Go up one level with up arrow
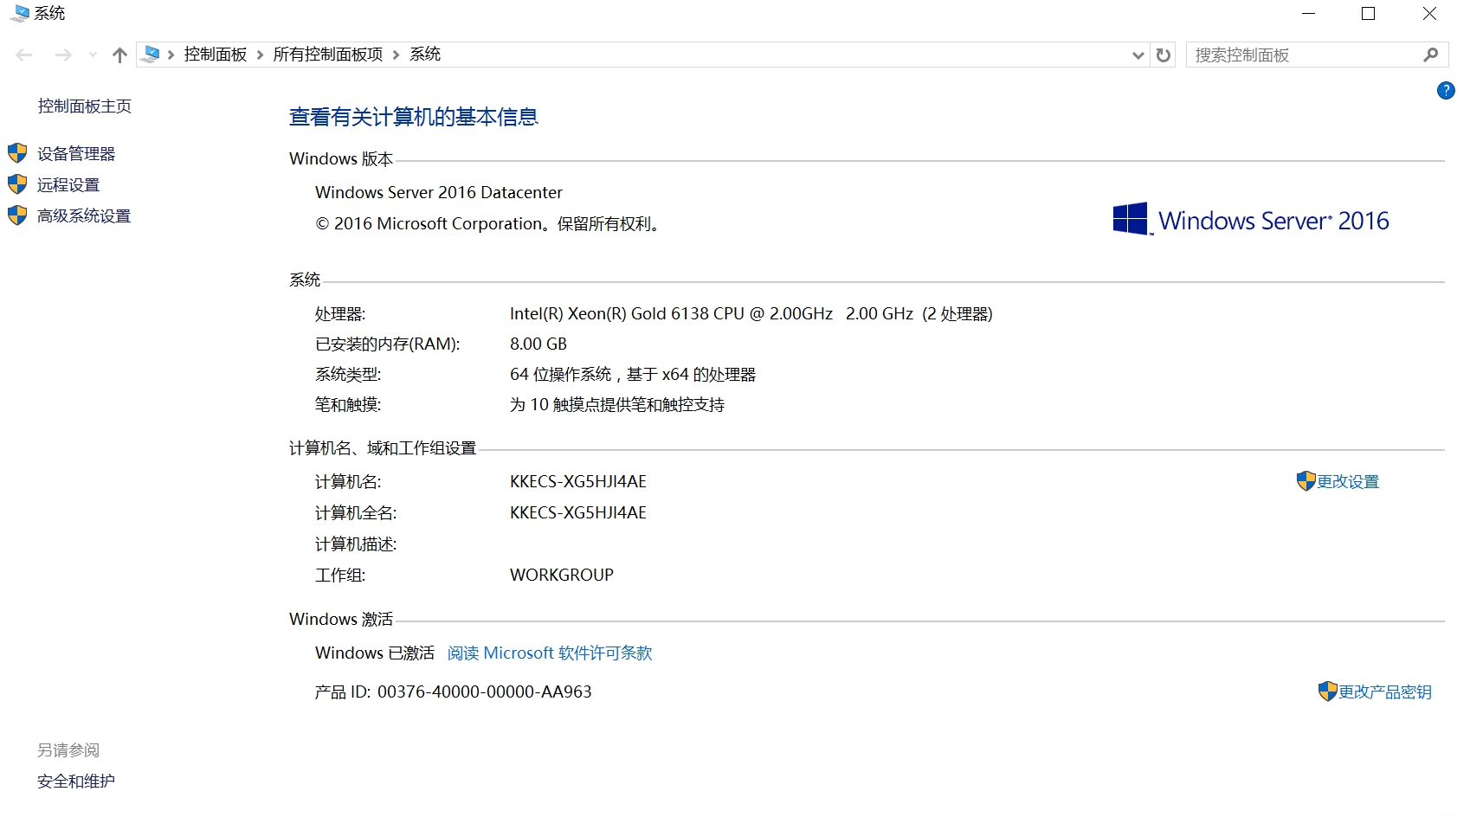The height and width of the screenshot is (817, 1457). (x=119, y=55)
